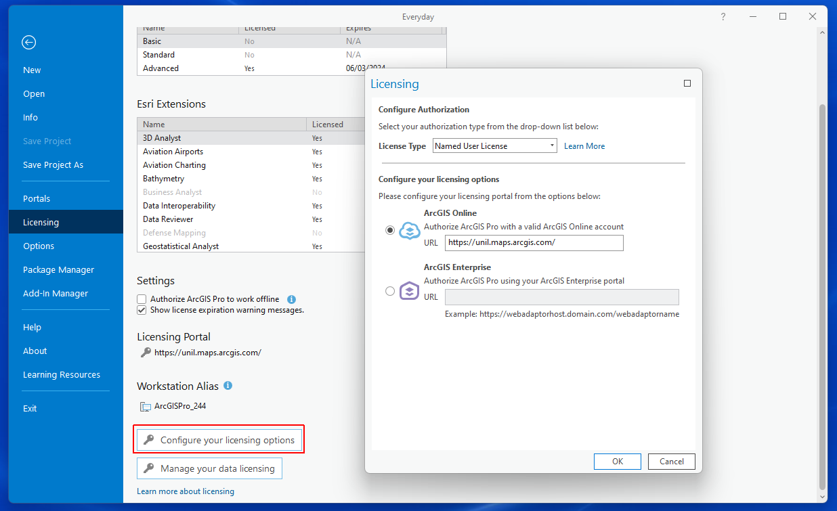Screen dimensions: 837x511
Task: Select the ArcGIS Enterprise radio button
Action: tap(390, 291)
